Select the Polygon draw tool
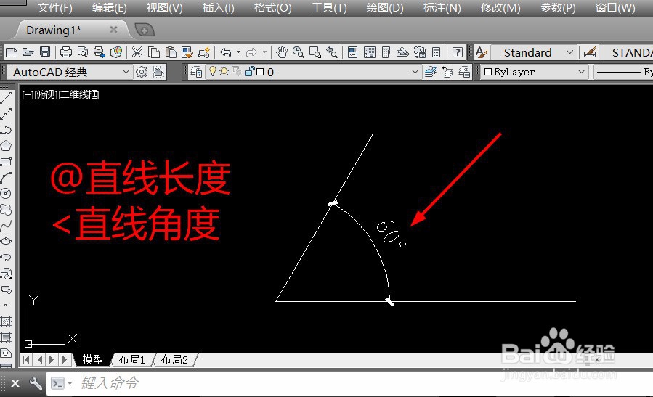This screenshot has width=653, height=397. pyautogui.click(x=6, y=146)
